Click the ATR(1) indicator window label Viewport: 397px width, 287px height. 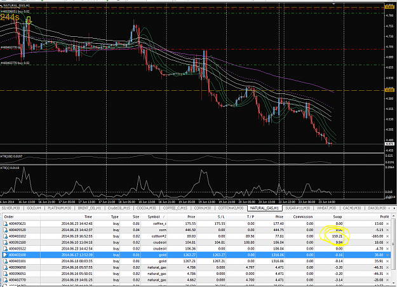pos(10,168)
